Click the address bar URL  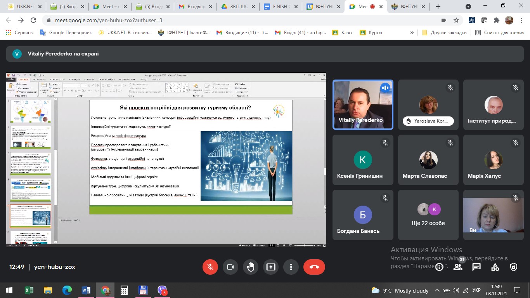[109, 20]
